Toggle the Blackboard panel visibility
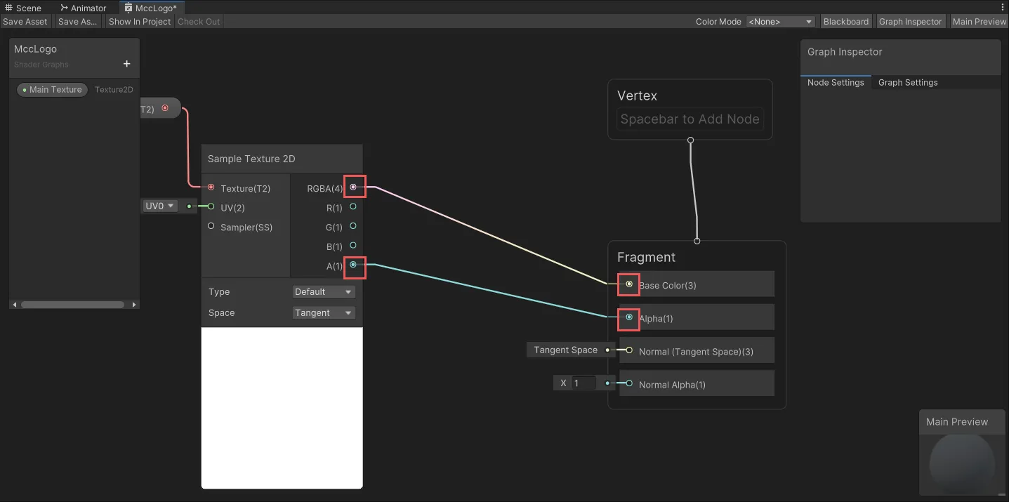 [x=845, y=22]
